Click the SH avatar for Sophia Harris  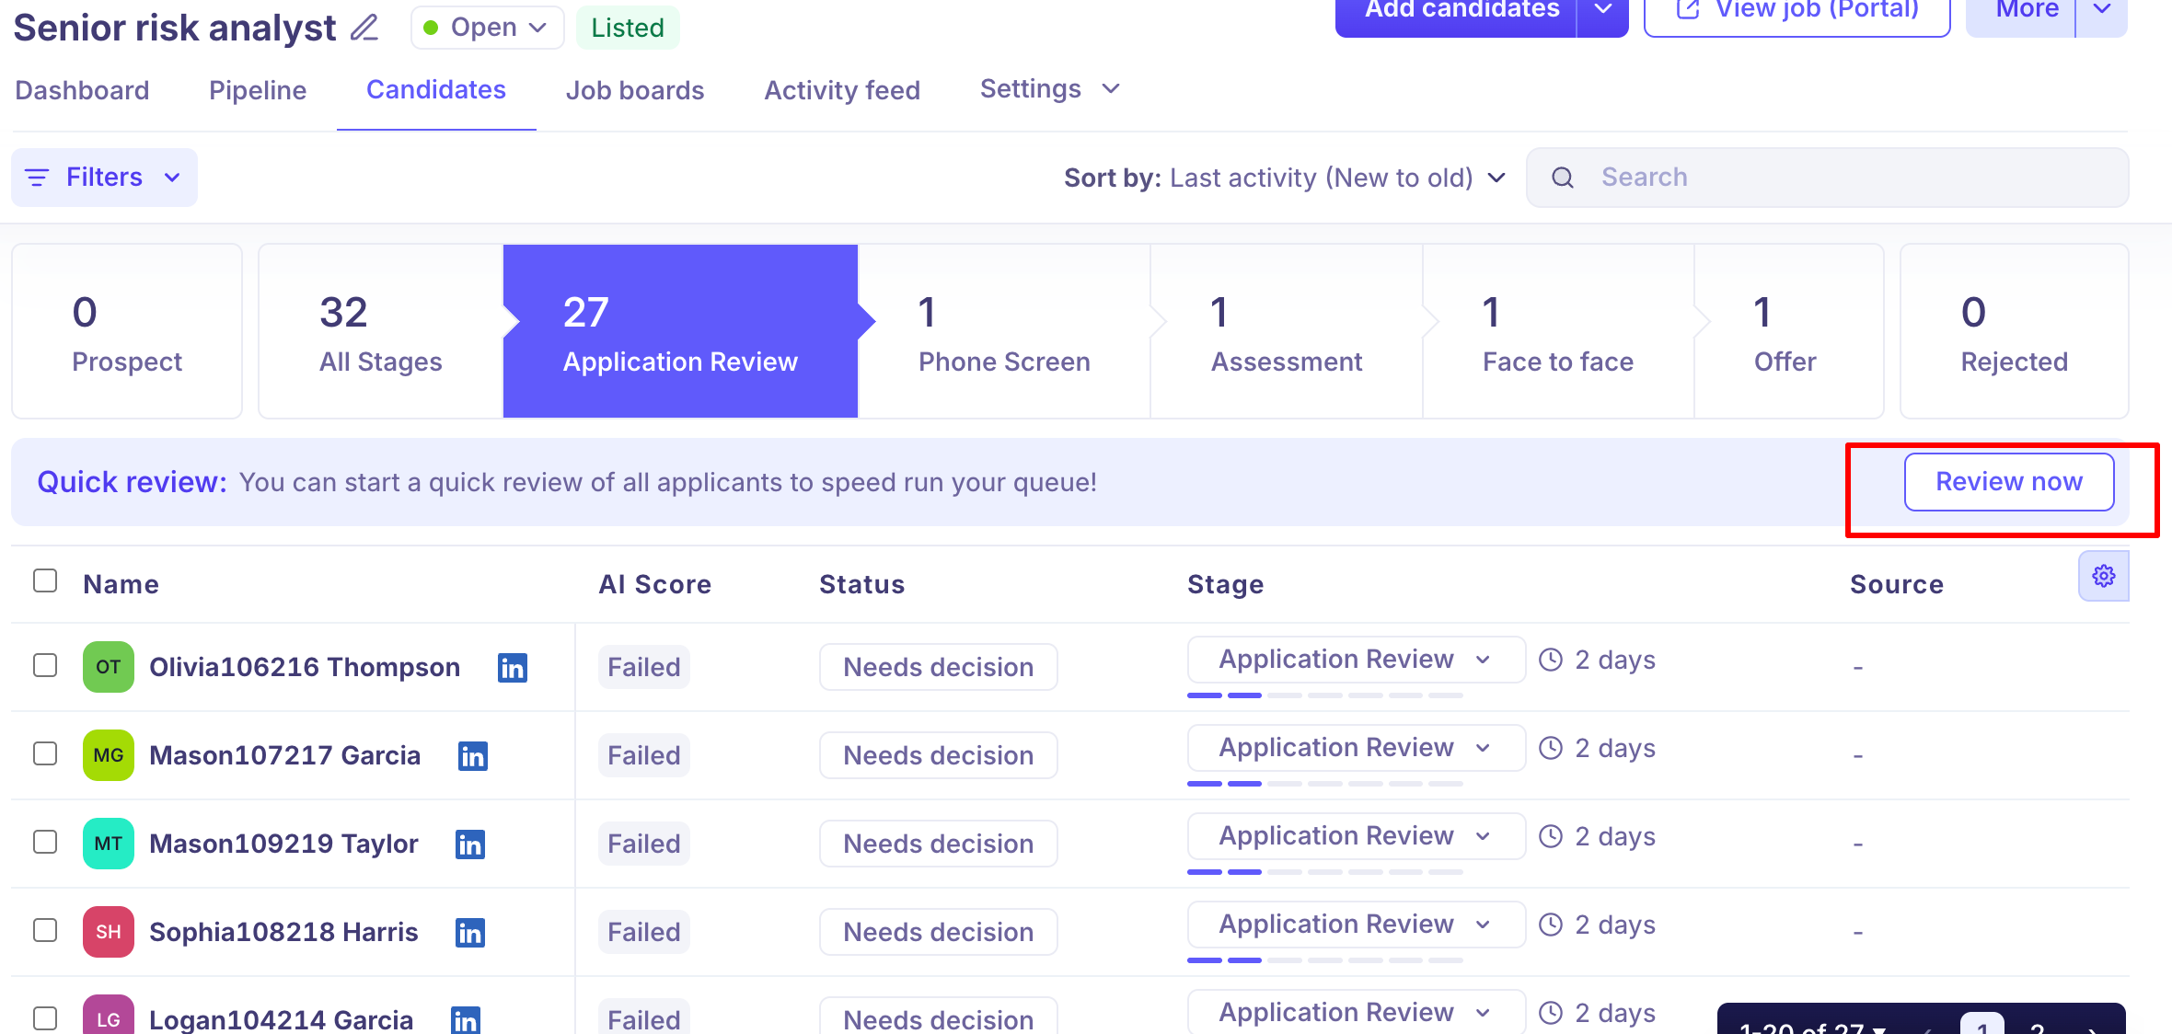tap(108, 932)
